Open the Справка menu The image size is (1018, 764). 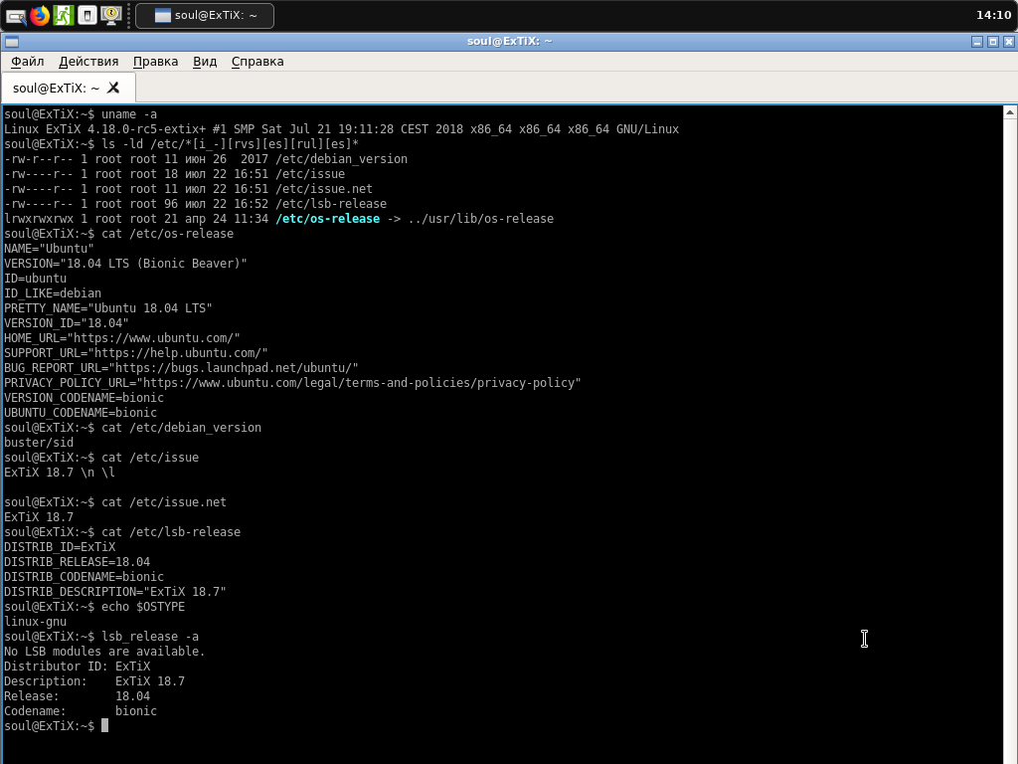(x=257, y=62)
